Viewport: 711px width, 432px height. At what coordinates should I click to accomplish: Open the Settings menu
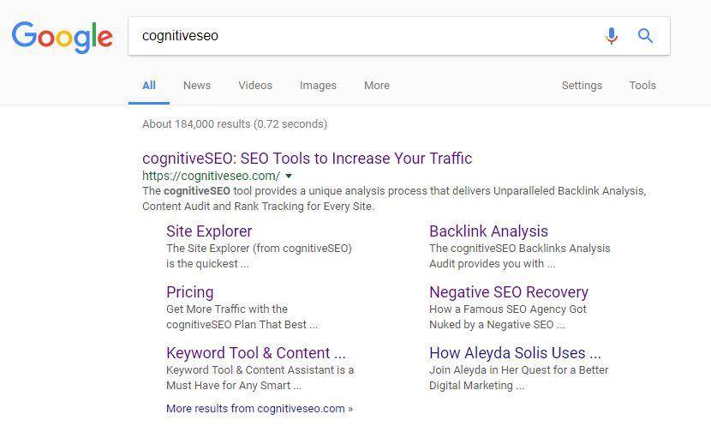[582, 86]
